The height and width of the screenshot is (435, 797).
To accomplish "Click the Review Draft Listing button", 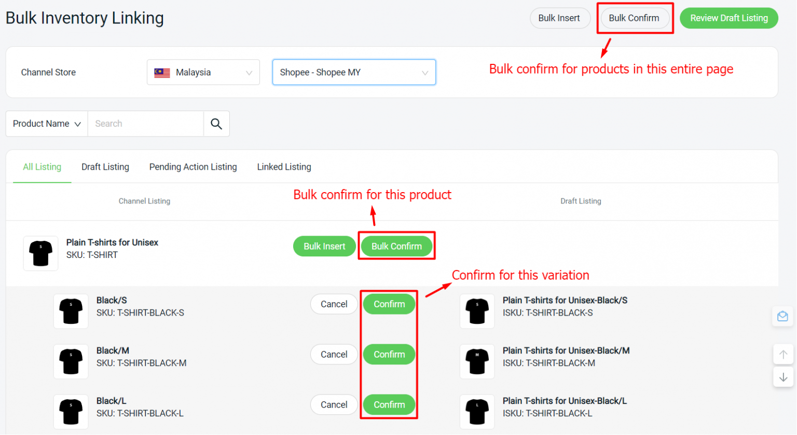I will point(729,18).
